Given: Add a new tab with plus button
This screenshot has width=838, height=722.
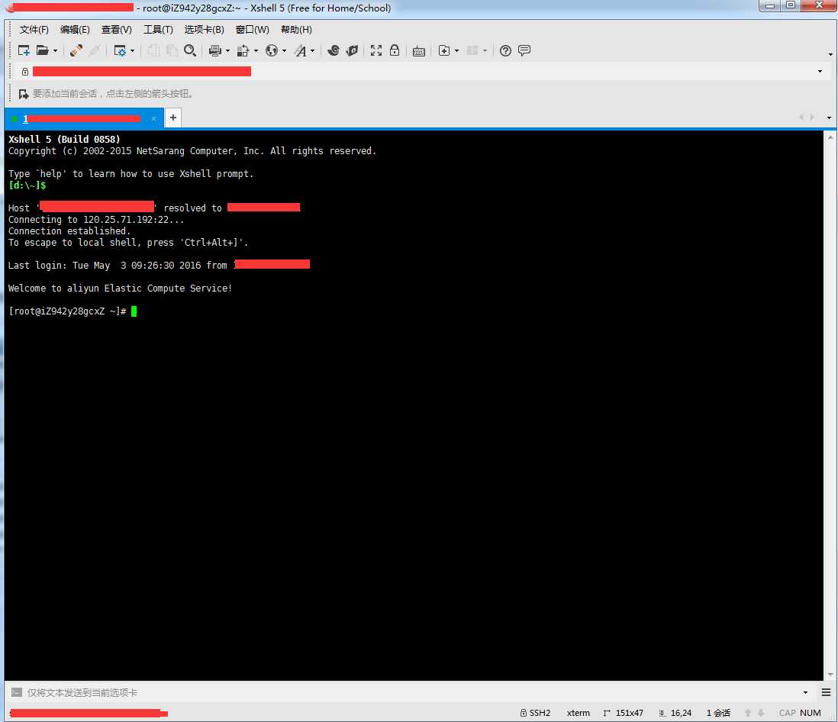Looking at the screenshot, I should click(x=173, y=118).
